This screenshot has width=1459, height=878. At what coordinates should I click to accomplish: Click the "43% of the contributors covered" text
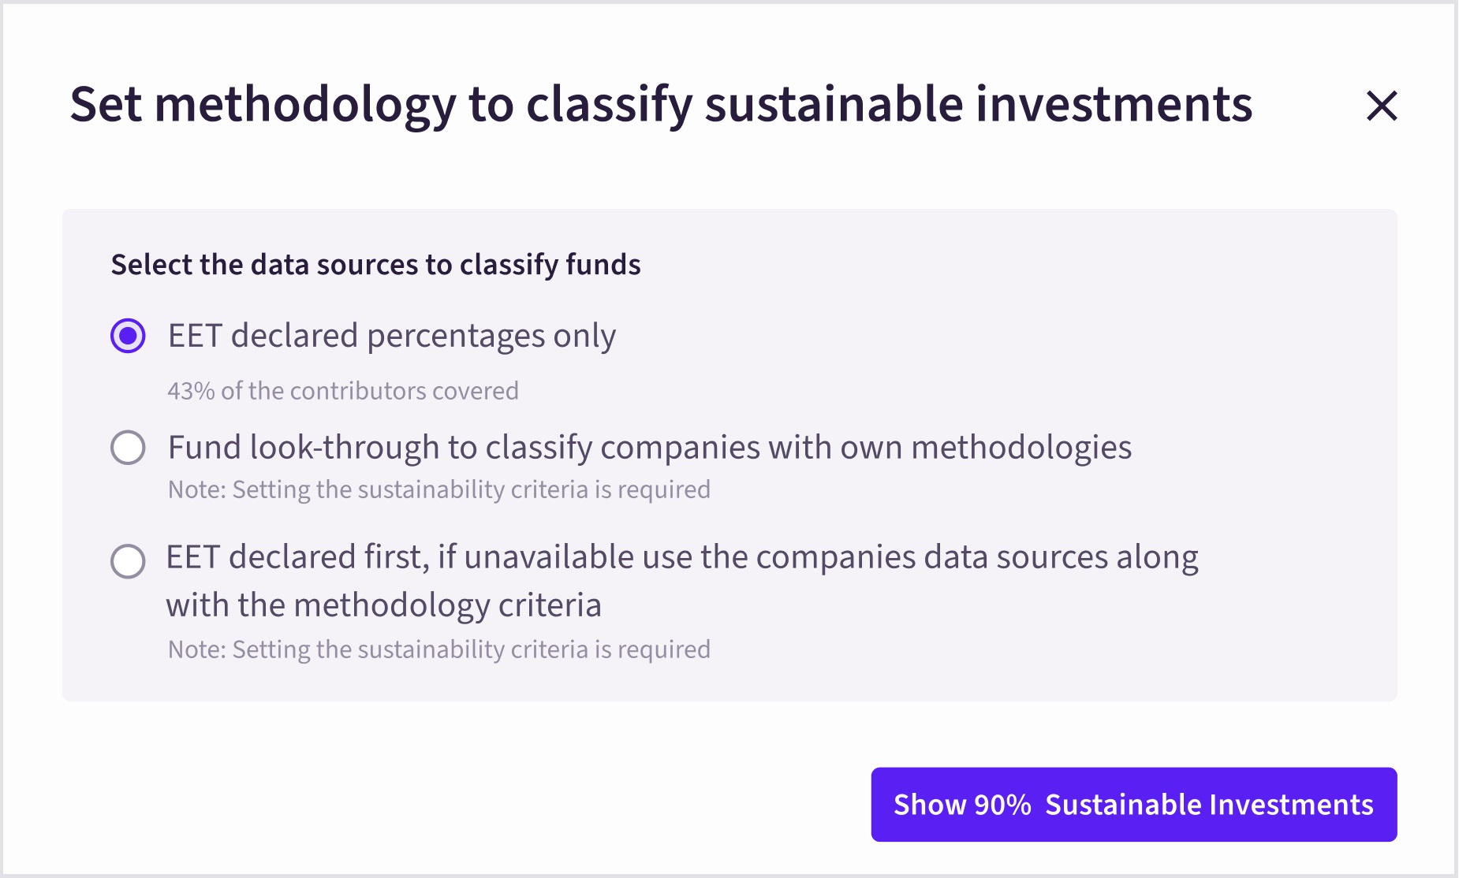coord(343,391)
